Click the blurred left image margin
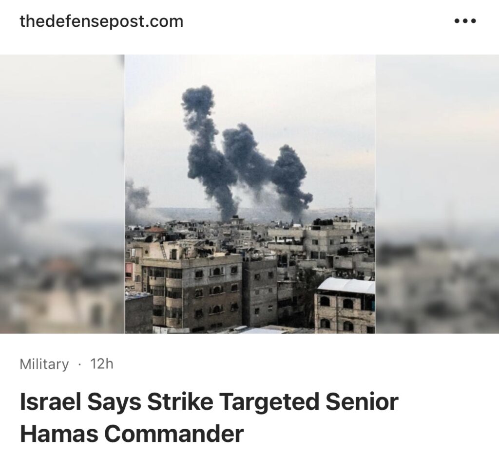Viewport: 499px width, 454px height. coord(62,194)
